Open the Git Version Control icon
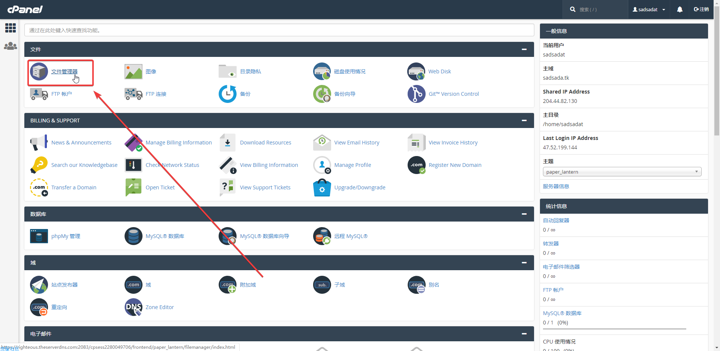Image resolution: width=720 pixels, height=351 pixels. point(417,94)
